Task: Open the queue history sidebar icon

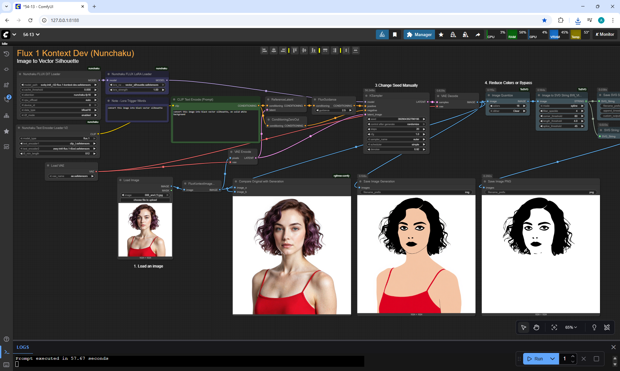Action: tap(6, 54)
